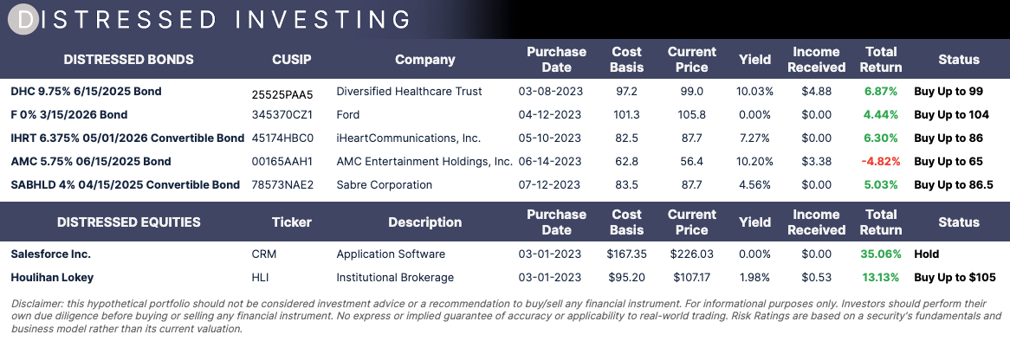Image resolution: width=1010 pixels, height=341 pixels.
Task: Click the circular D logo icon
Action: (x=23, y=19)
